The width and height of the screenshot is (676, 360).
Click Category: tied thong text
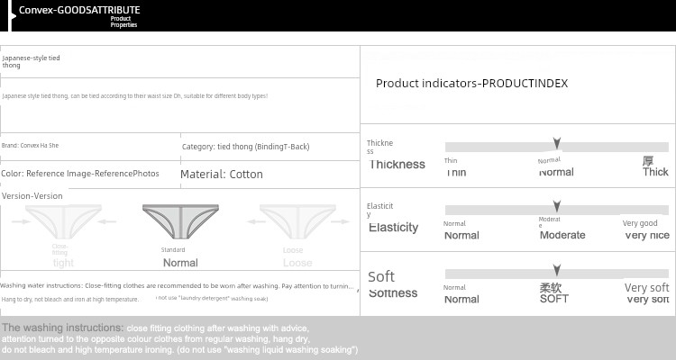coord(246,147)
